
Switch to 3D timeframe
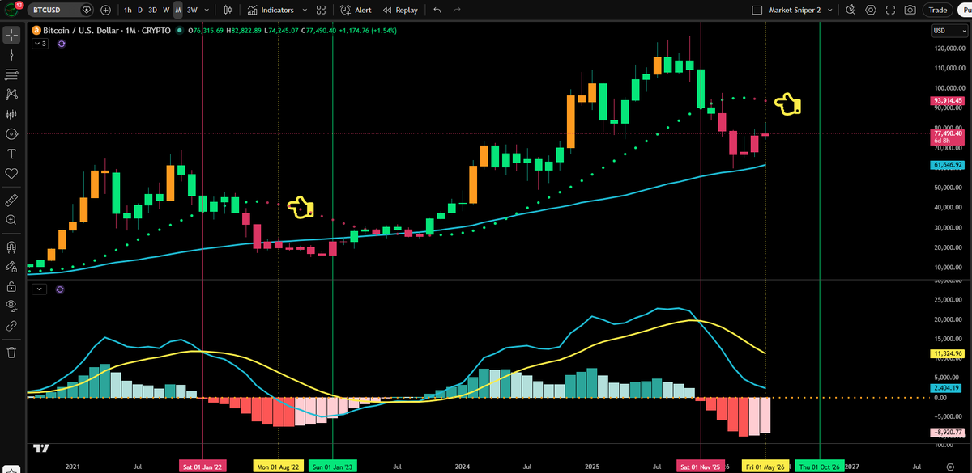[152, 11]
